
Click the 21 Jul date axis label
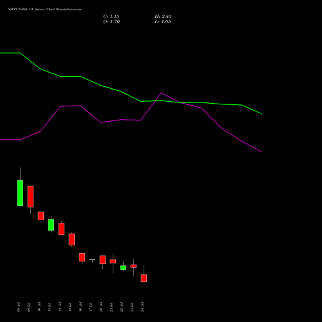coord(111,307)
